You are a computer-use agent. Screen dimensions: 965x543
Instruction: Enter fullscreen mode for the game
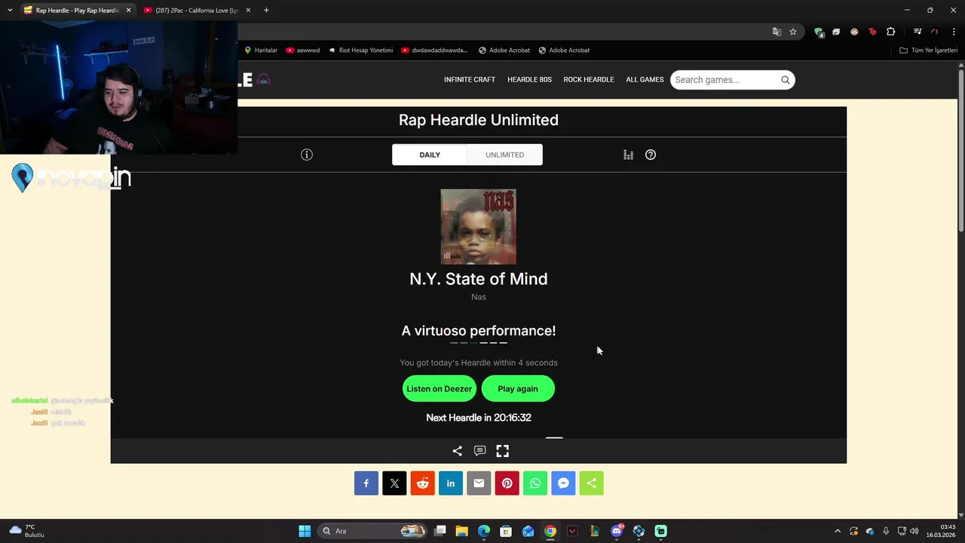[502, 451]
